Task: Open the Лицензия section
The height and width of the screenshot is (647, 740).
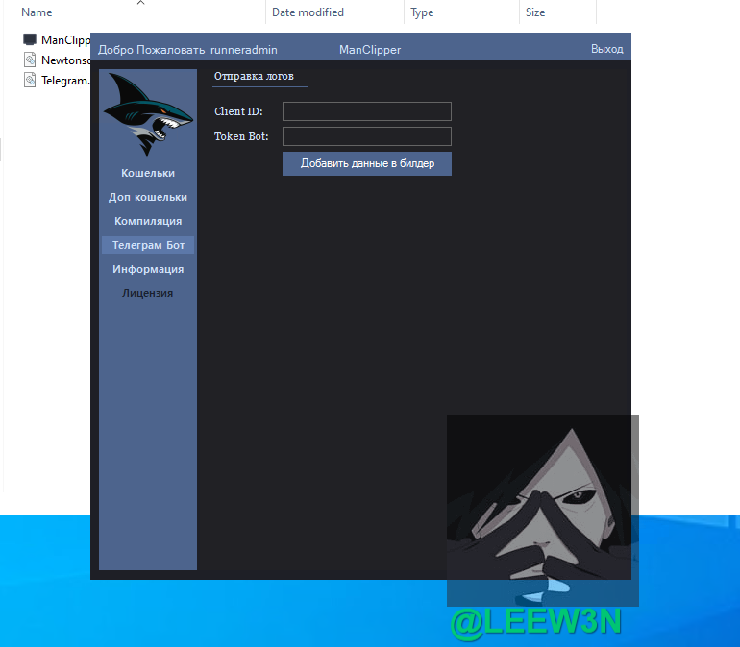Action: [x=148, y=293]
